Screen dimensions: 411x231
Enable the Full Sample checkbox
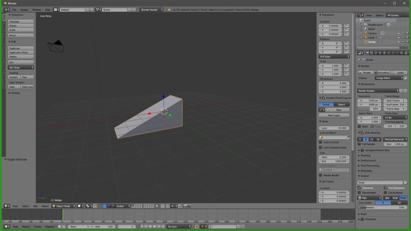(x=360, y=144)
